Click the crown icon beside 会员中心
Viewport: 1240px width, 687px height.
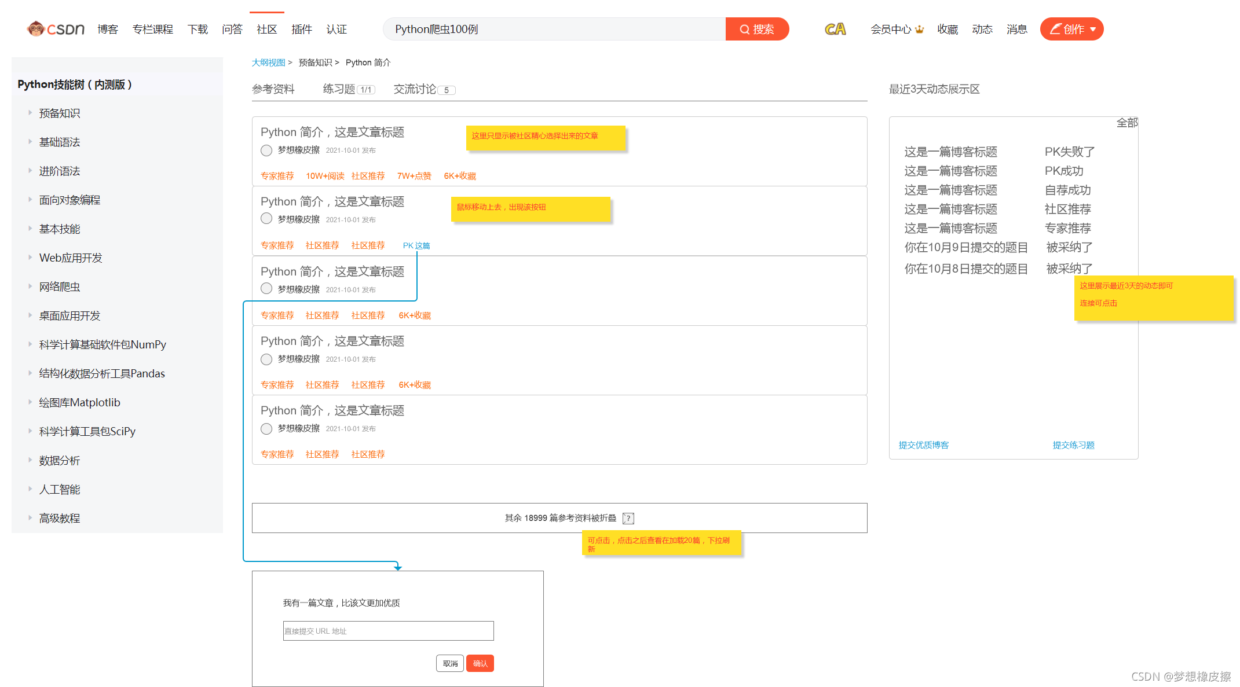coord(920,30)
